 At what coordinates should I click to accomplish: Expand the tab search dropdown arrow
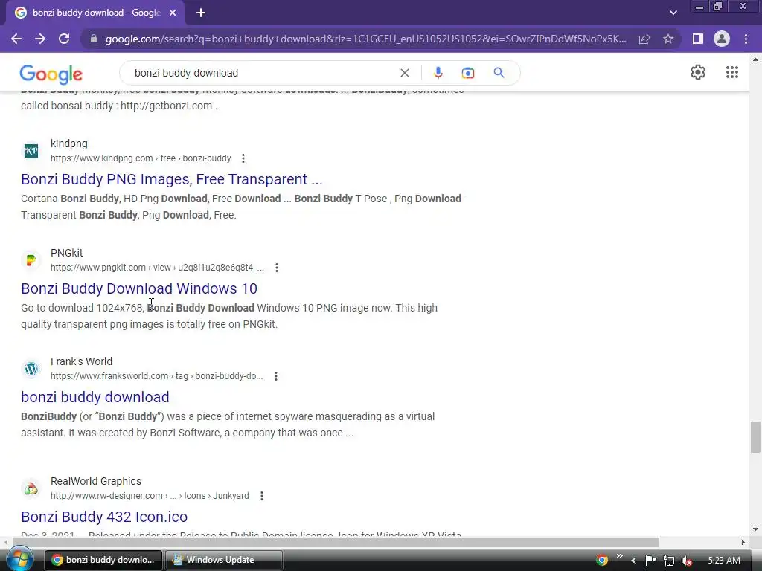pyautogui.click(x=673, y=13)
